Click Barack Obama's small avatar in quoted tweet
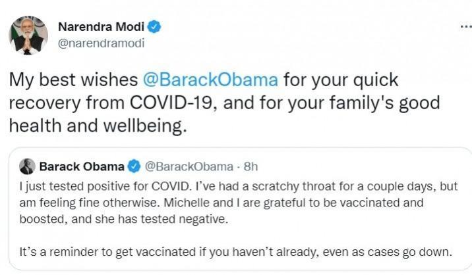 tap(27, 166)
